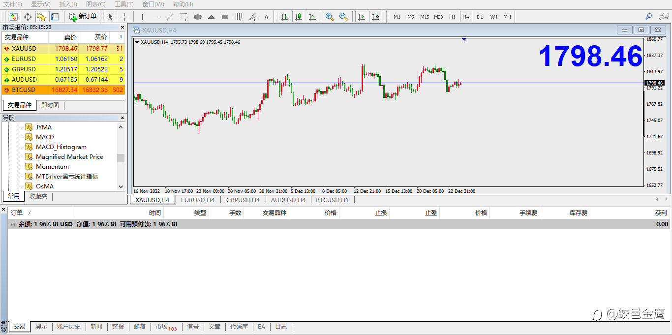Set timeframe to M1
This screenshot has width=672, height=335.
(x=397, y=17)
